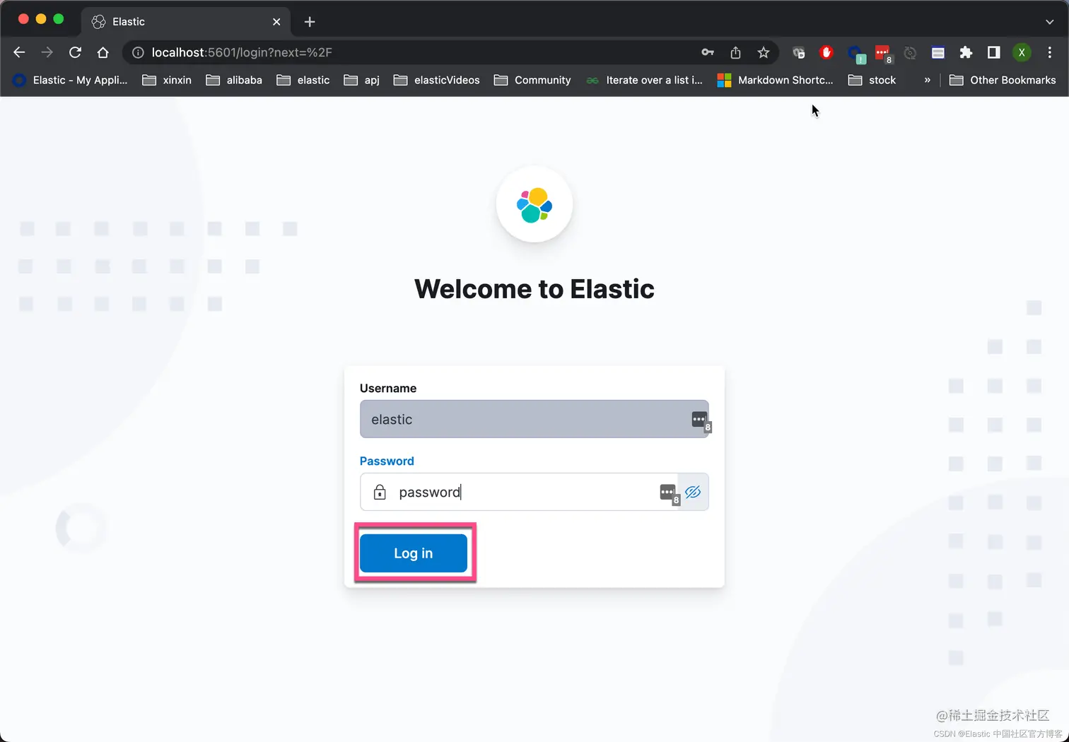Click the address bar URL localhost:5601

point(242,52)
